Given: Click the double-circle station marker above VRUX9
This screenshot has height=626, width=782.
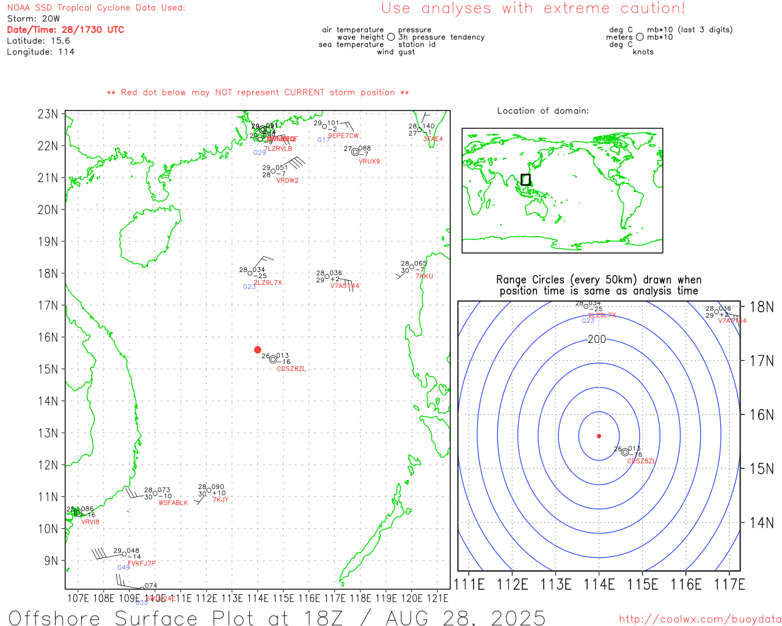Looking at the screenshot, I should (355, 152).
